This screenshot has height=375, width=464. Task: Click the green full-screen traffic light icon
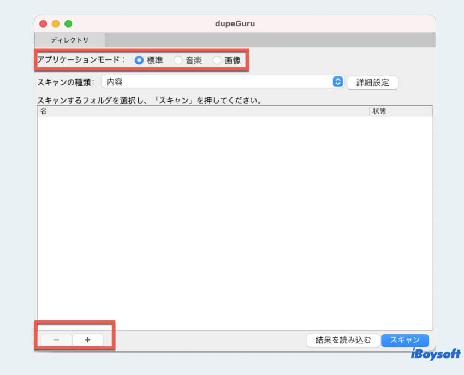coord(68,24)
